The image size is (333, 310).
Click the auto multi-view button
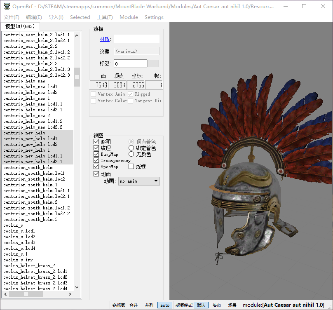click(165, 305)
